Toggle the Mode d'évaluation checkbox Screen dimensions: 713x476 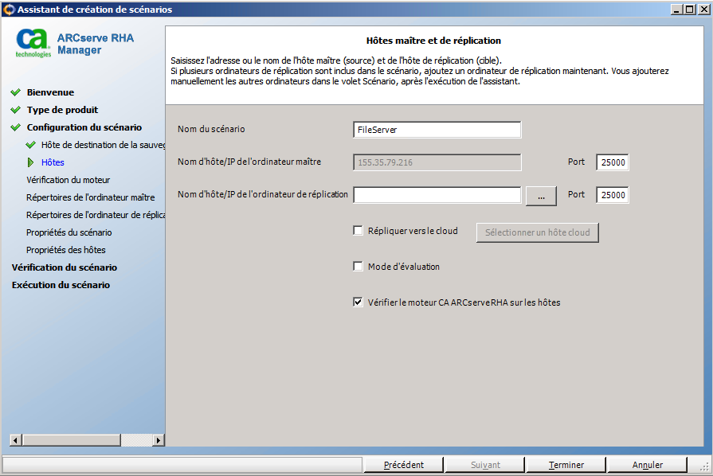(358, 266)
